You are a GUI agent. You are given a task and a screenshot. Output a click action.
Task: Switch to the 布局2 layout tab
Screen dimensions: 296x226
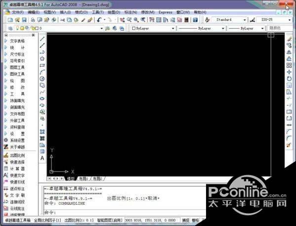point(97,179)
